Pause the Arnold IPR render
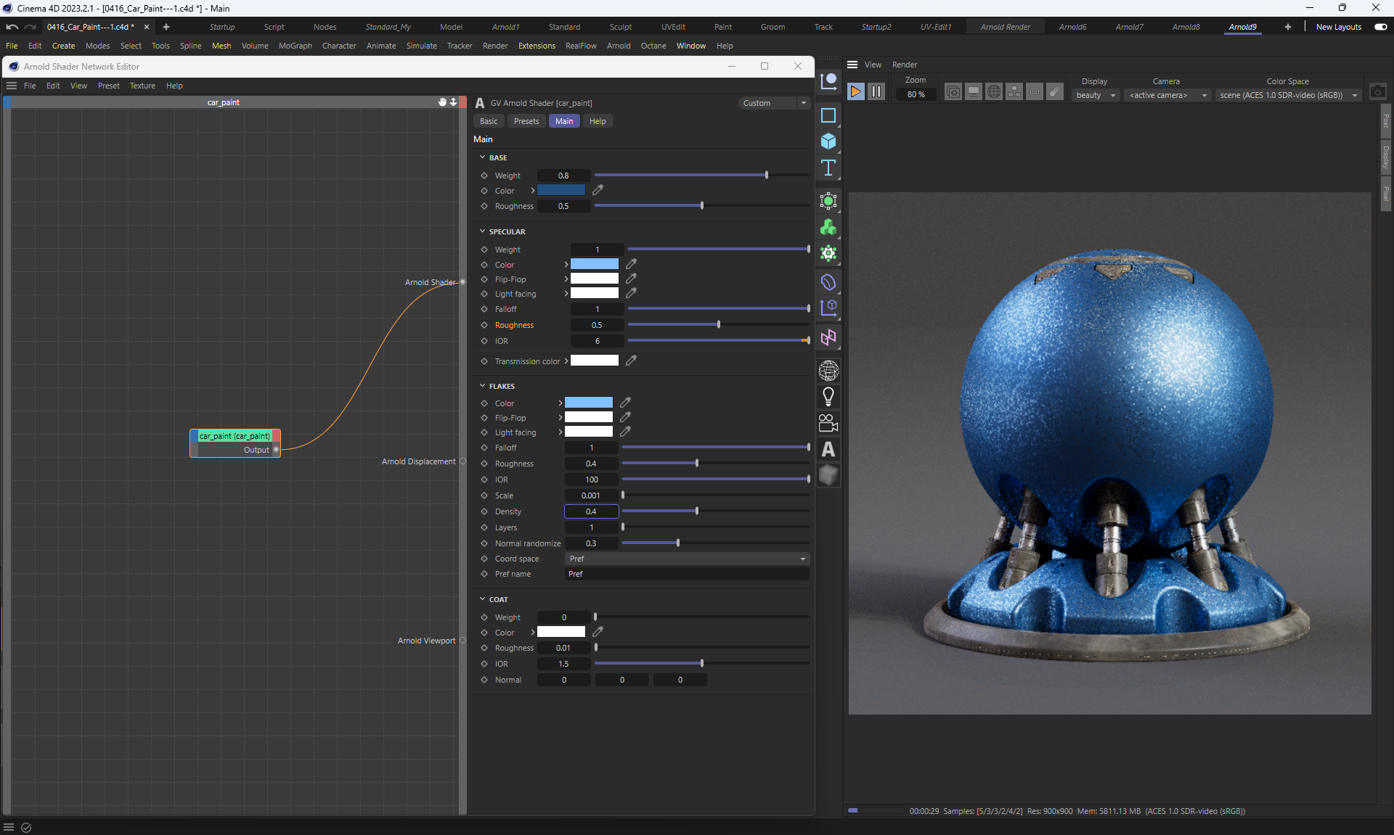The width and height of the screenshot is (1394, 835). click(x=876, y=91)
